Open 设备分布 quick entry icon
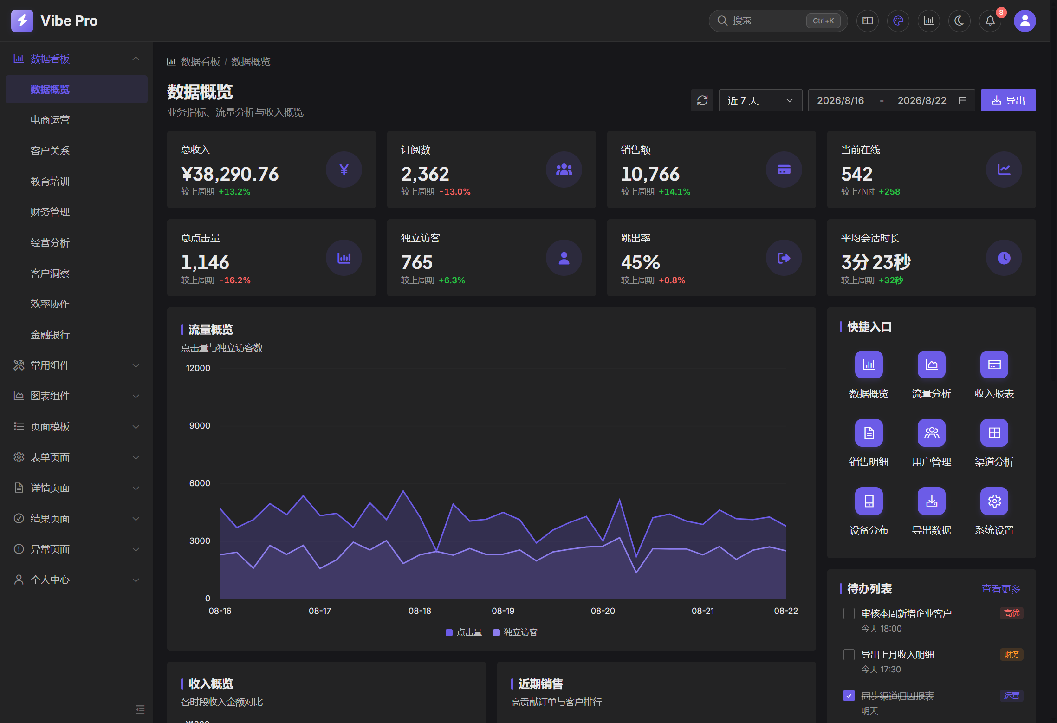The width and height of the screenshot is (1057, 723). [869, 501]
